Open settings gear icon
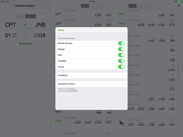Viewport: 183px width, 137px height. tap(179, 6)
